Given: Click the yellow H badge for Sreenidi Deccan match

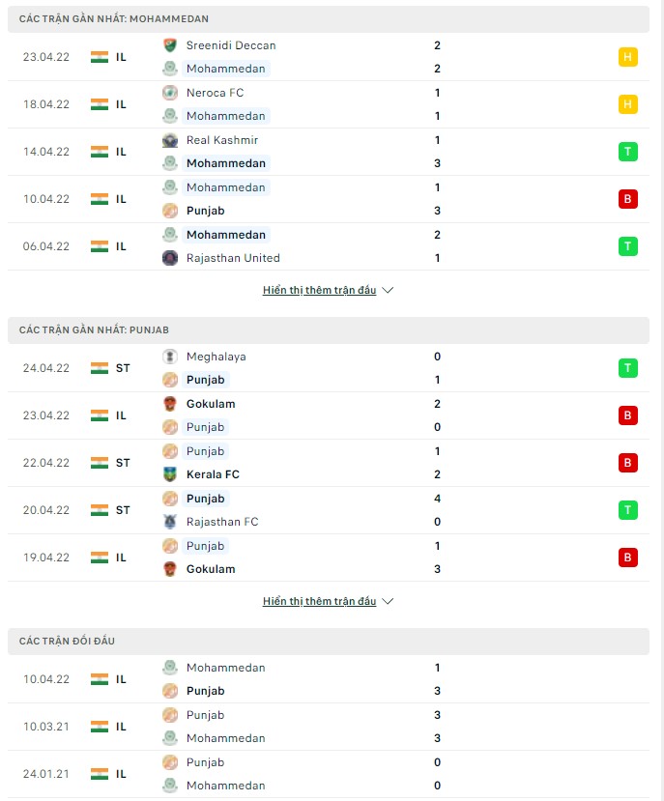Looking at the screenshot, I should coord(628,57).
